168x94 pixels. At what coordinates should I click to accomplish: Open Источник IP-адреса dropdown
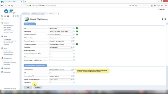(61, 41)
